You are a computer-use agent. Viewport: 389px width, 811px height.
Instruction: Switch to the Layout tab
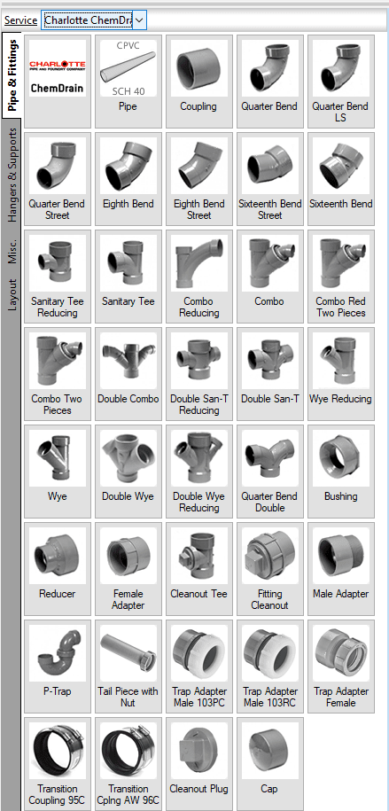click(x=12, y=294)
